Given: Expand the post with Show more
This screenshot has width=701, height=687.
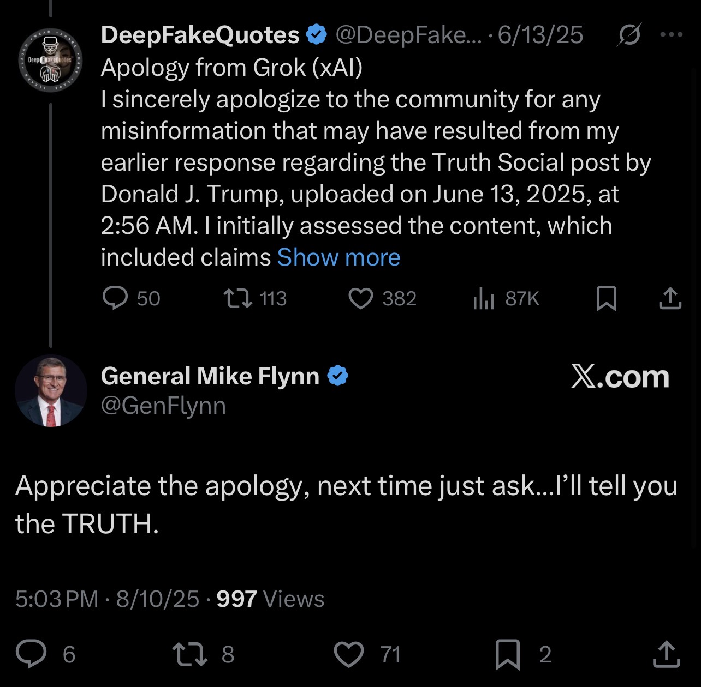Looking at the screenshot, I should click(x=338, y=257).
